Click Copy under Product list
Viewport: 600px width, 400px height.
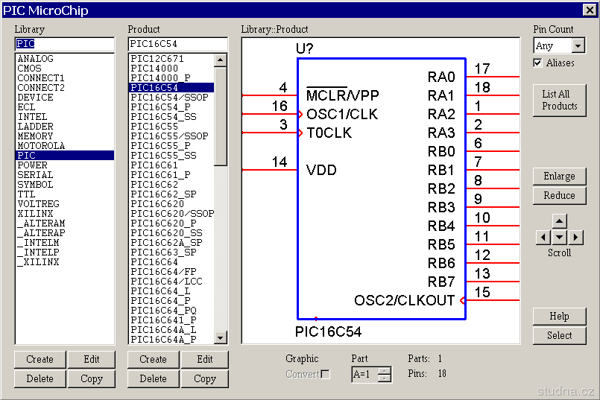coord(205,378)
